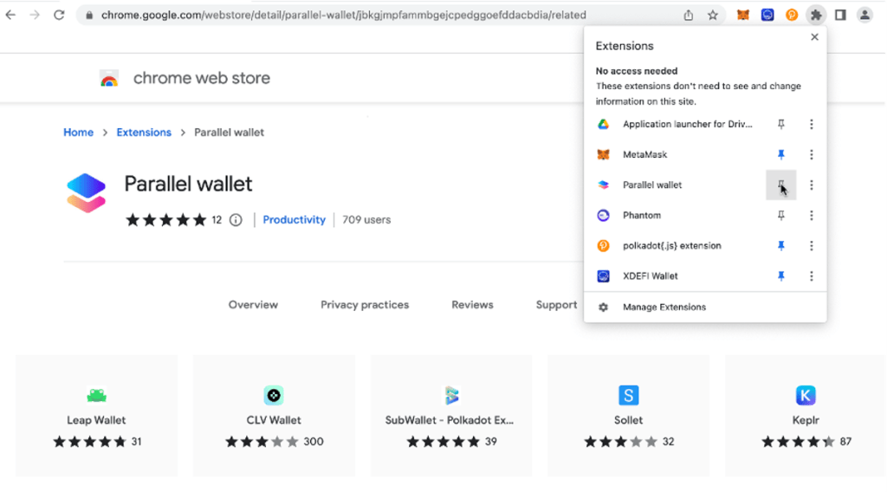
Task: Bookmark this page with the star icon
Action: tap(713, 16)
